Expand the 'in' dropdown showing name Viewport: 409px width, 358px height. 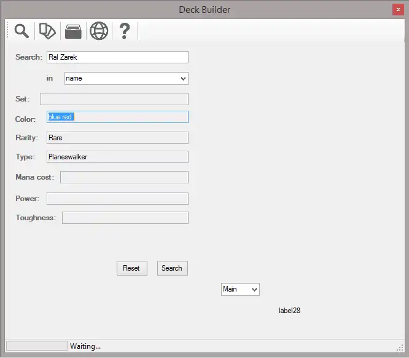pos(127,78)
